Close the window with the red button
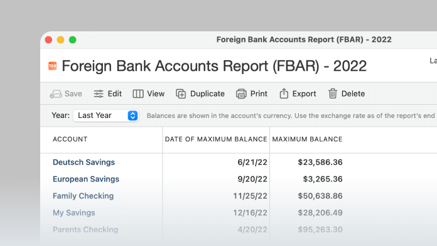This screenshot has width=437, height=246. pyautogui.click(x=48, y=40)
